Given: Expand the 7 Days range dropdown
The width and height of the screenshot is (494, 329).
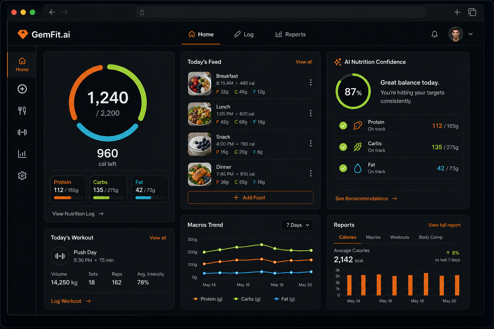Looking at the screenshot, I should click(x=297, y=225).
